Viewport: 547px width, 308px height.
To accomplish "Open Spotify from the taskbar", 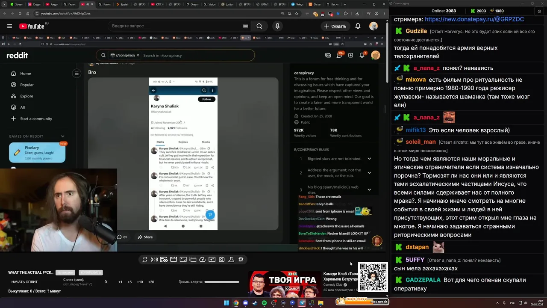I will point(264,303).
